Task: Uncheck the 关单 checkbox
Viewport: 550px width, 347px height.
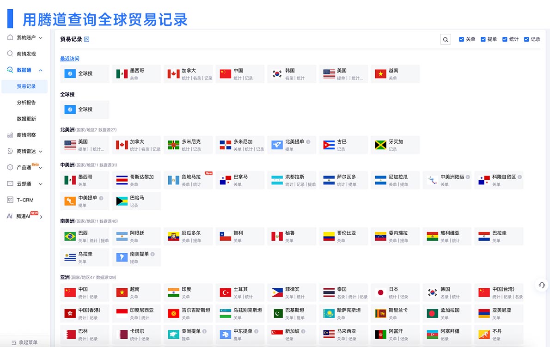Action: coord(461,39)
